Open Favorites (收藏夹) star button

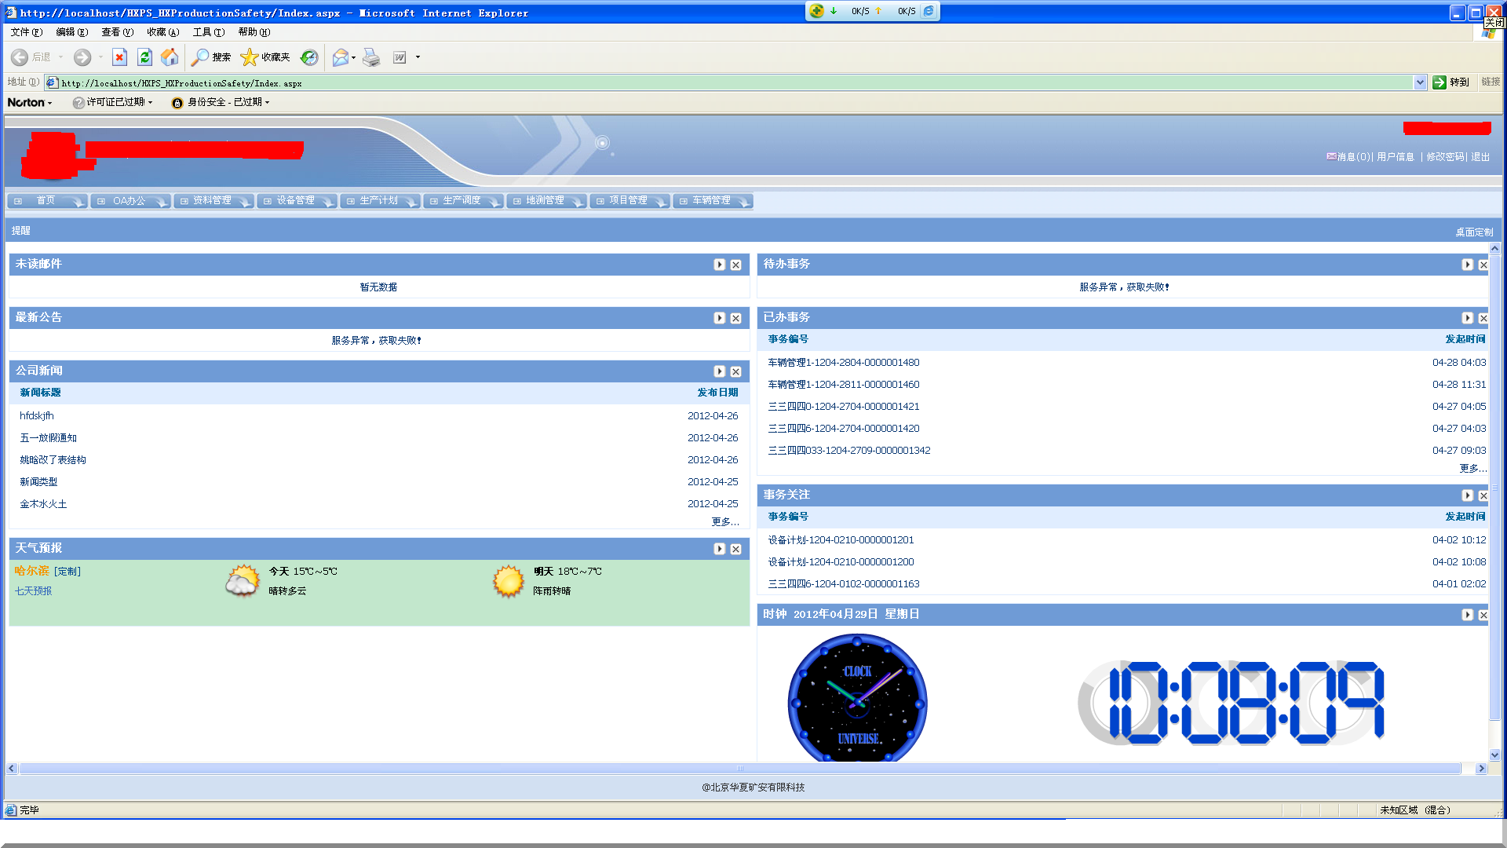point(265,57)
